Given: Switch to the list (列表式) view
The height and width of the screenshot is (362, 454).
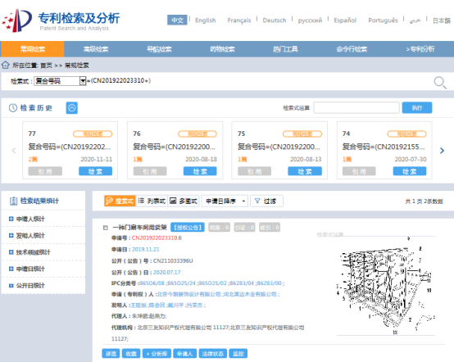Looking at the screenshot, I should [x=152, y=201].
